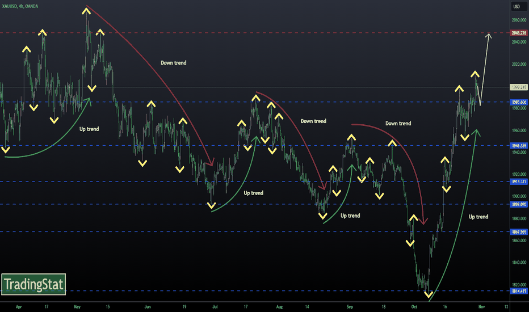Screen dimensions: 529x312
Task: Click the XAUUSD, 4h, OANDA symbol title
Action: pyautogui.click(x=20, y=6)
